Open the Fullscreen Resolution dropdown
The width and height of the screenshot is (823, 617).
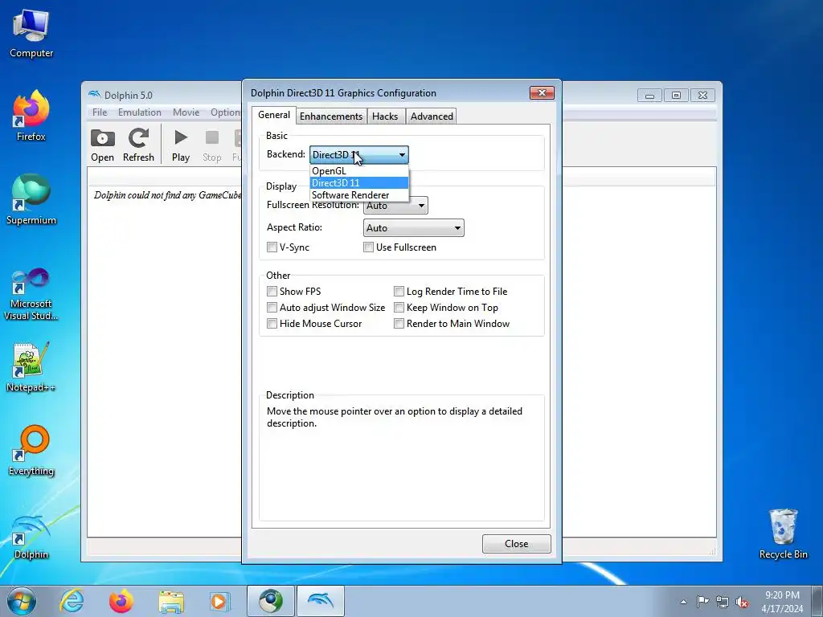tap(395, 205)
